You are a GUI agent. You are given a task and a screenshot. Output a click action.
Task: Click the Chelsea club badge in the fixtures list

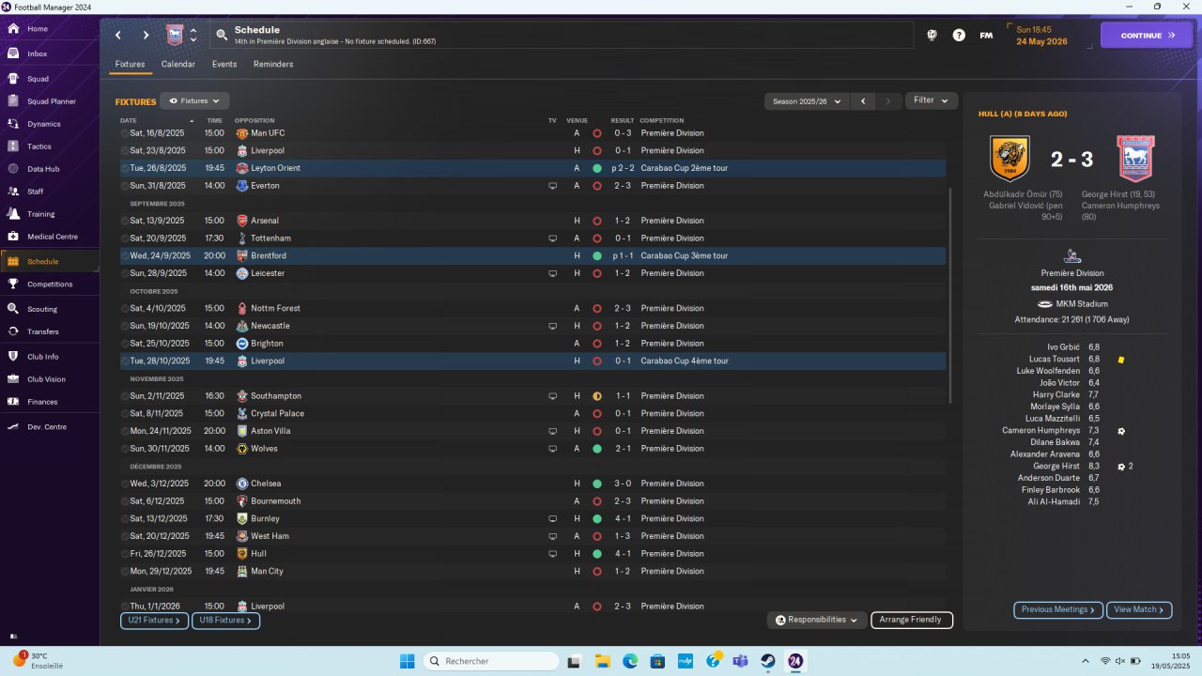coord(242,484)
